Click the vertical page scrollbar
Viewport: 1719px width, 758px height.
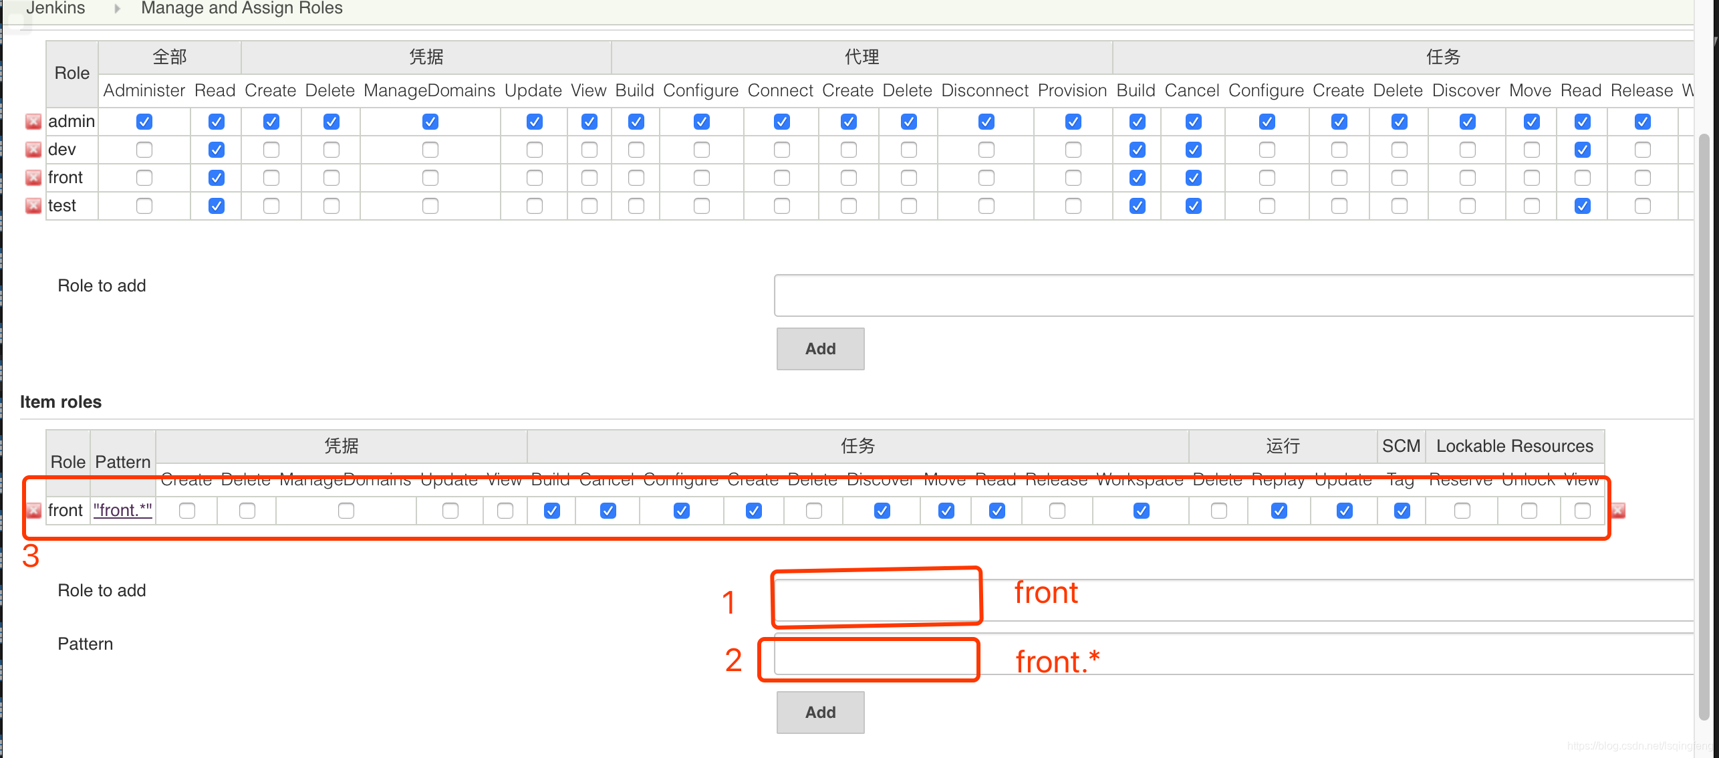point(1704,428)
